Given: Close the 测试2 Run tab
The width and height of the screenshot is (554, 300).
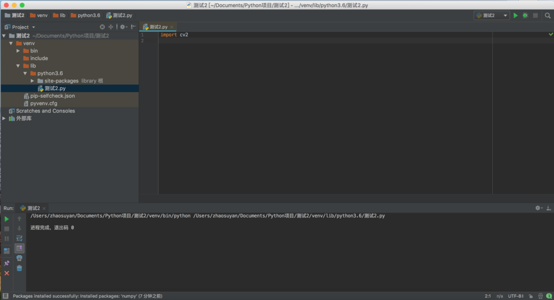Looking at the screenshot, I should pos(44,209).
